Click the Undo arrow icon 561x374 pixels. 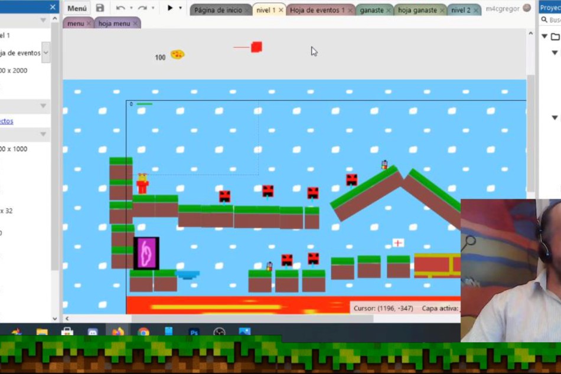pos(120,8)
